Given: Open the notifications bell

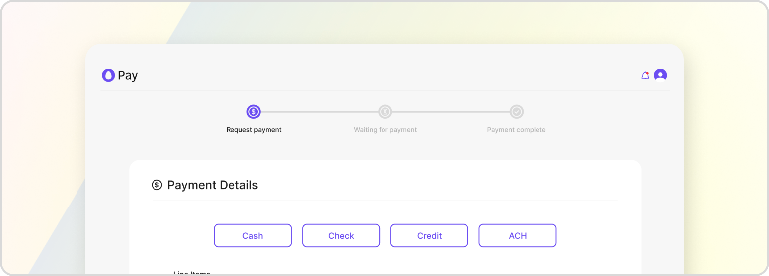Looking at the screenshot, I should [x=645, y=76].
